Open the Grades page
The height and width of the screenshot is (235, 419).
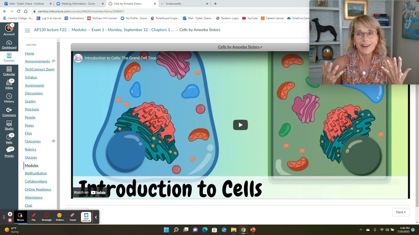30,102
